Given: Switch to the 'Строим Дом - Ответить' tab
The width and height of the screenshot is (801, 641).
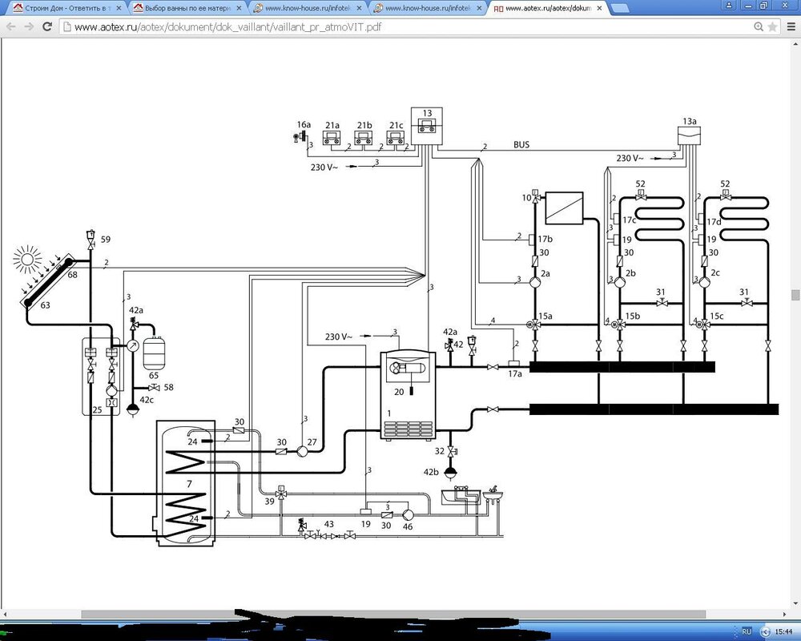Looking at the screenshot, I should [64, 9].
